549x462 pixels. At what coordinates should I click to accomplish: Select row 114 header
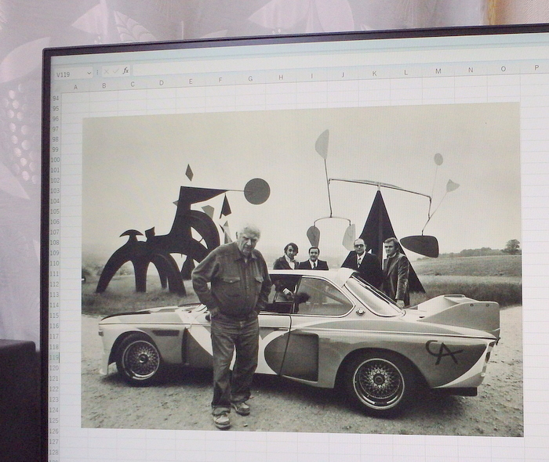(55, 305)
